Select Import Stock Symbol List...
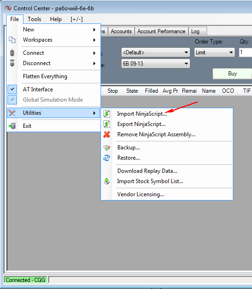 (x=166, y=181)
